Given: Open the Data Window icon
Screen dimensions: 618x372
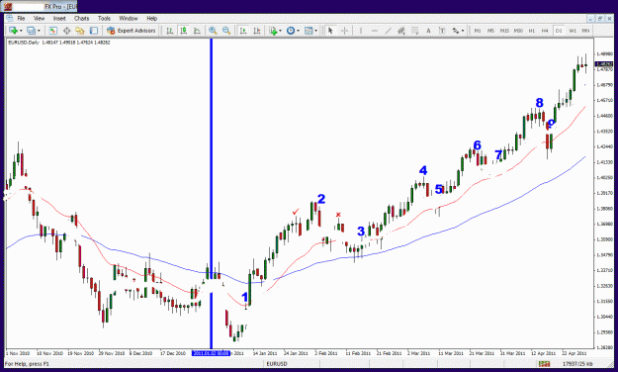Looking at the screenshot, I should pos(66,31).
